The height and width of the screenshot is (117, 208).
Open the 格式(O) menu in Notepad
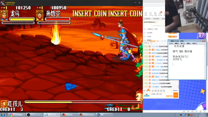point(183,43)
